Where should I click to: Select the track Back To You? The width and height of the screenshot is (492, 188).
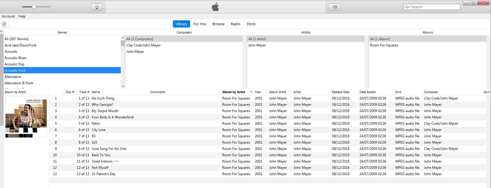(x=101, y=155)
